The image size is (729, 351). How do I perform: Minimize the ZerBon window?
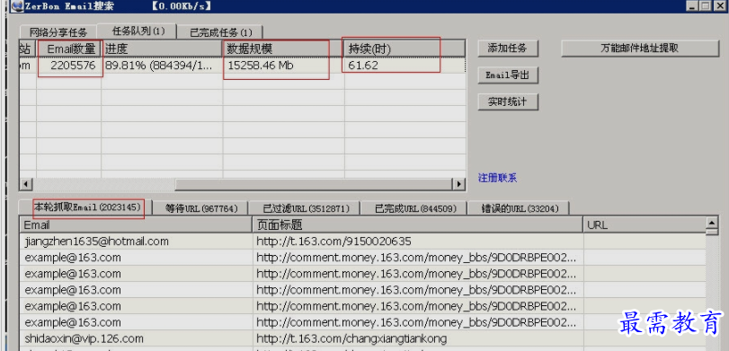693,5
